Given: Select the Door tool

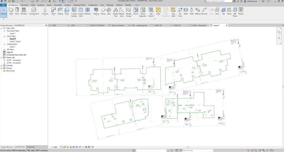Looking at the screenshot, I should [x=17, y=11].
